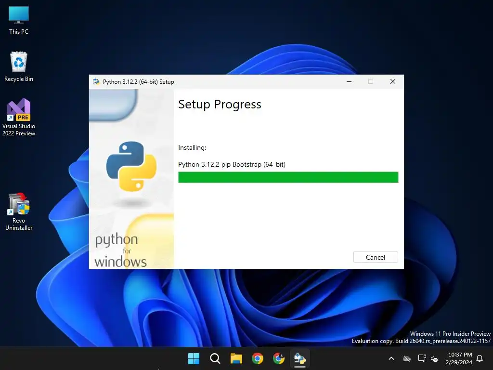The height and width of the screenshot is (370, 493).
Task: Click the "Installing:" label
Action: [x=192, y=147]
